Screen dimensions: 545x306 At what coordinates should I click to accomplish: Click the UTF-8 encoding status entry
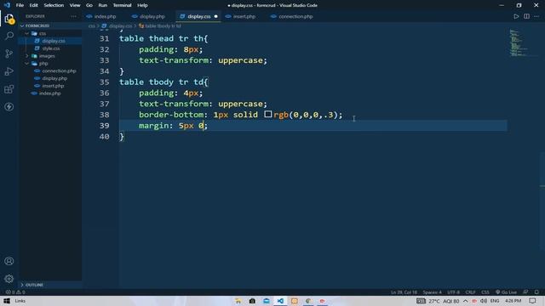453,292
